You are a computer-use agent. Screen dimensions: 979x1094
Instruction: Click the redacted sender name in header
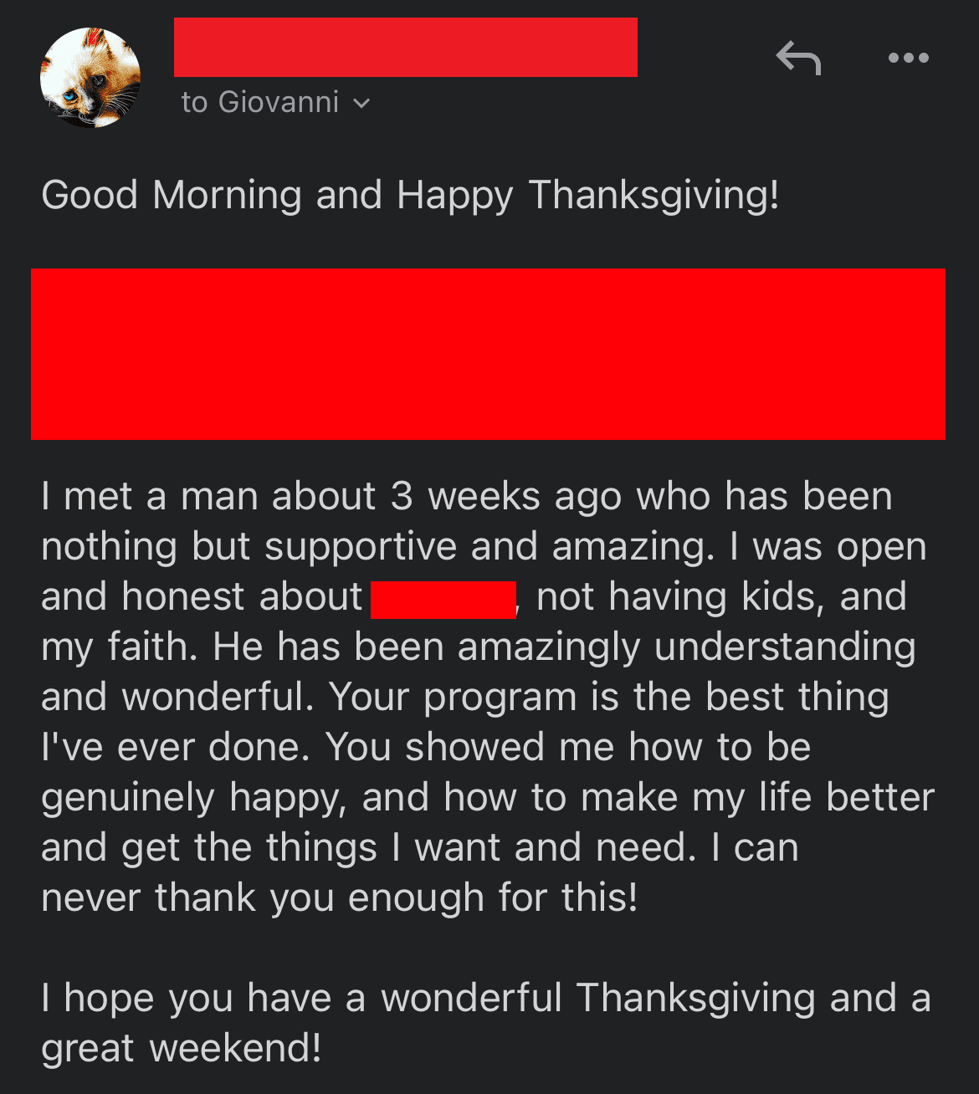pos(405,47)
